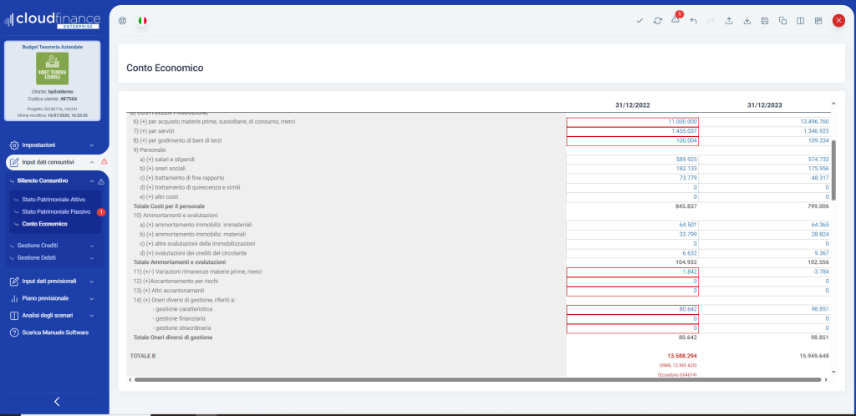Collapse Input dati consuntivi chevron
The height and width of the screenshot is (416, 856).
click(x=92, y=162)
